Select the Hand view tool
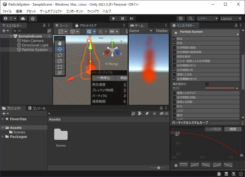This screenshot has width=245, height=177. (x=60, y=43)
